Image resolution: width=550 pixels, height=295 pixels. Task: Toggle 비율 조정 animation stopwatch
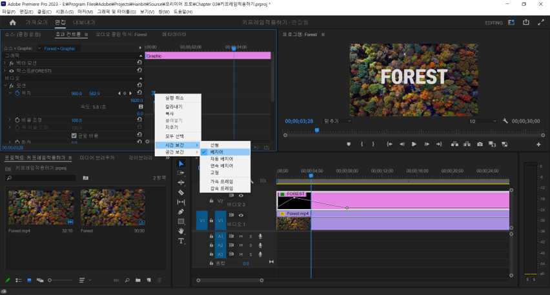17,120
